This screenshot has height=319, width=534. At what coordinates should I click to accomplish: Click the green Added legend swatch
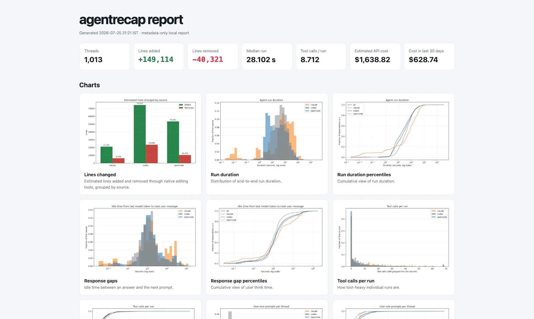pyautogui.click(x=181, y=105)
